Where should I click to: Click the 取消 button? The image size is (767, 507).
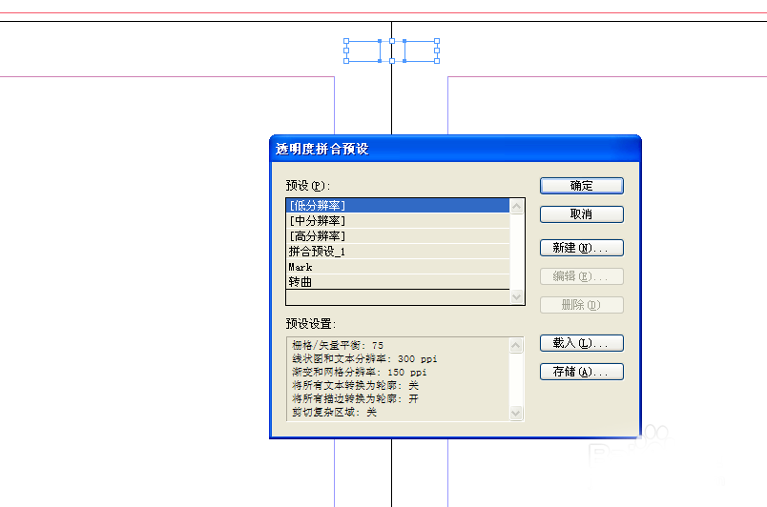pyautogui.click(x=582, y=213)
